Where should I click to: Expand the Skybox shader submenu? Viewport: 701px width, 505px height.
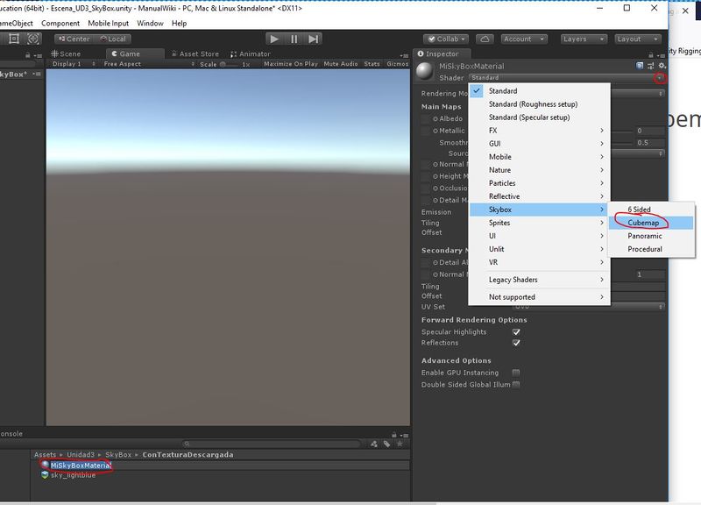tap(540, 210)
